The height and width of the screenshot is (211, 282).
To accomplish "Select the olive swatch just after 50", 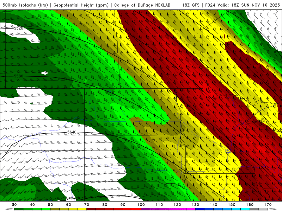I will coord(55,209).
